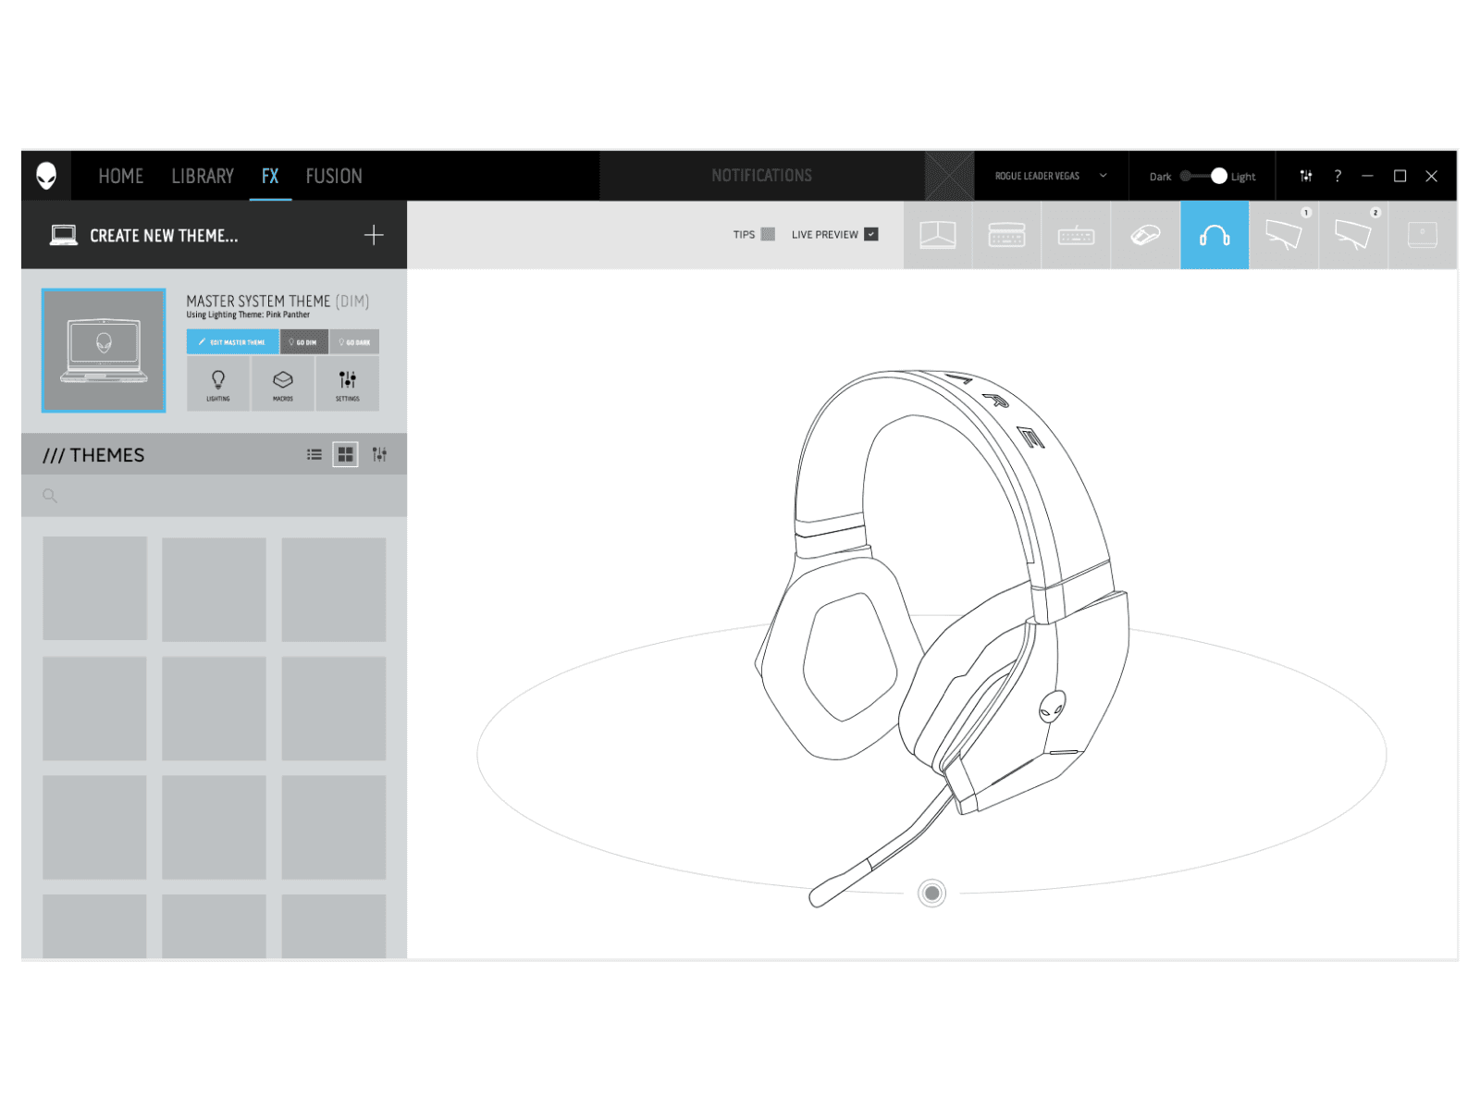Open Settings for master theme
The width and height of the screenshot is (1480, 1110).
click(x=348, y=383)
